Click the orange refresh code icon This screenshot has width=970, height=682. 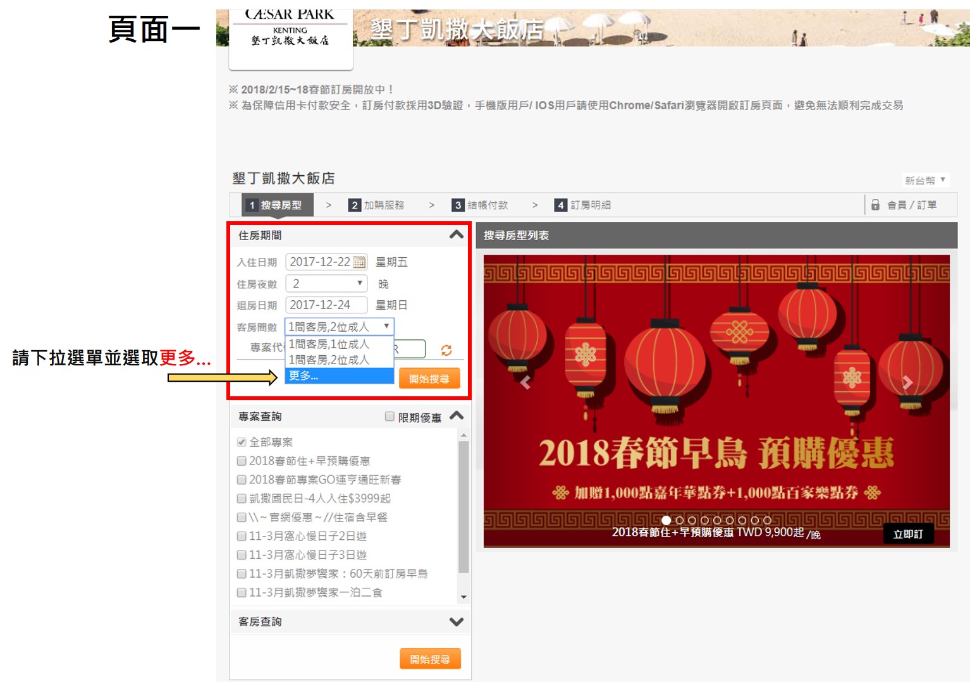pyautogui.click(x=446, y=350)
